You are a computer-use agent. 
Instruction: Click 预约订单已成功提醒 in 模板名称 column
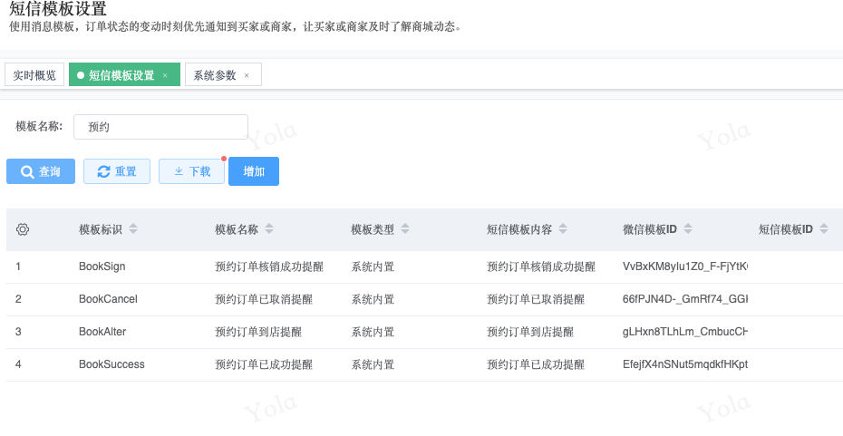264,364
